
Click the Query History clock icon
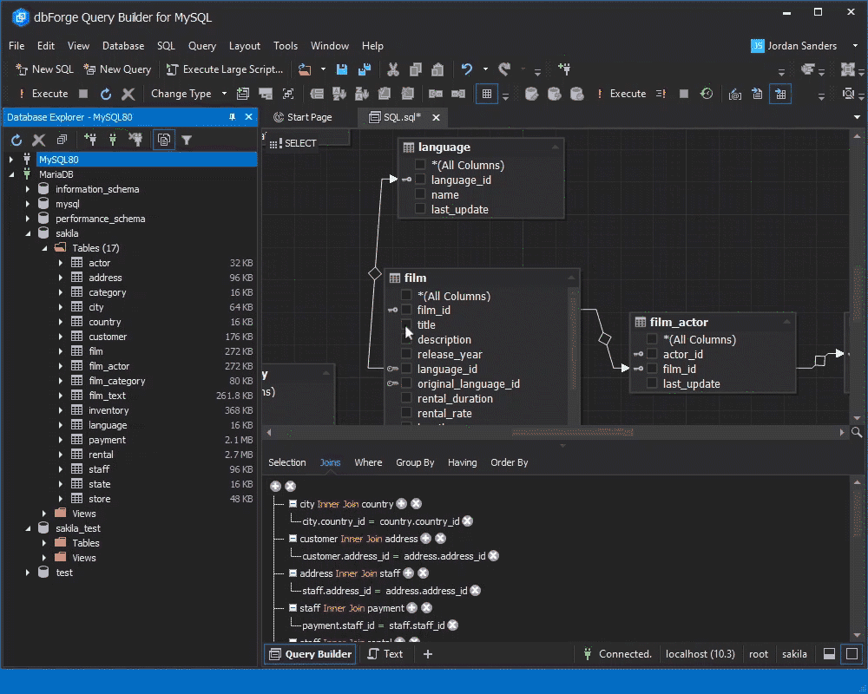click(x=707, y=94)
